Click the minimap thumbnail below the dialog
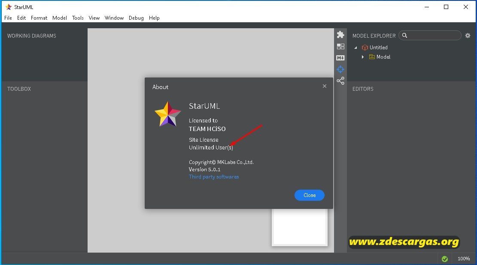Viewport: 477px width, 265px height. (300, 227)
